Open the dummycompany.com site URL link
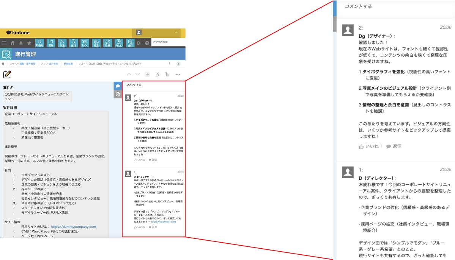Viewport: 455px width, 260px height. click(73, 227)
